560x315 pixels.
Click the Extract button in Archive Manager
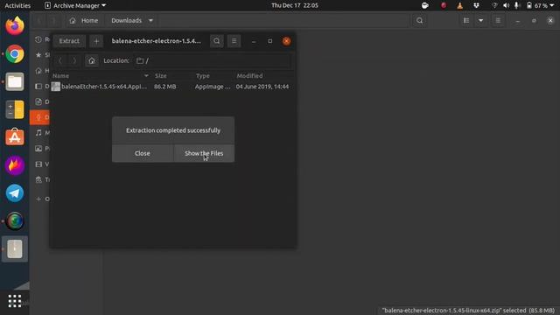[69, 41]
